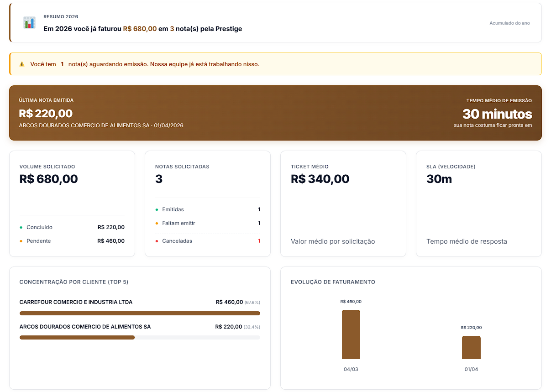This screenshot has height=392, width=551.
Task: Click the 04/03 bar in billing chart
Action: [x=351, y=335]
